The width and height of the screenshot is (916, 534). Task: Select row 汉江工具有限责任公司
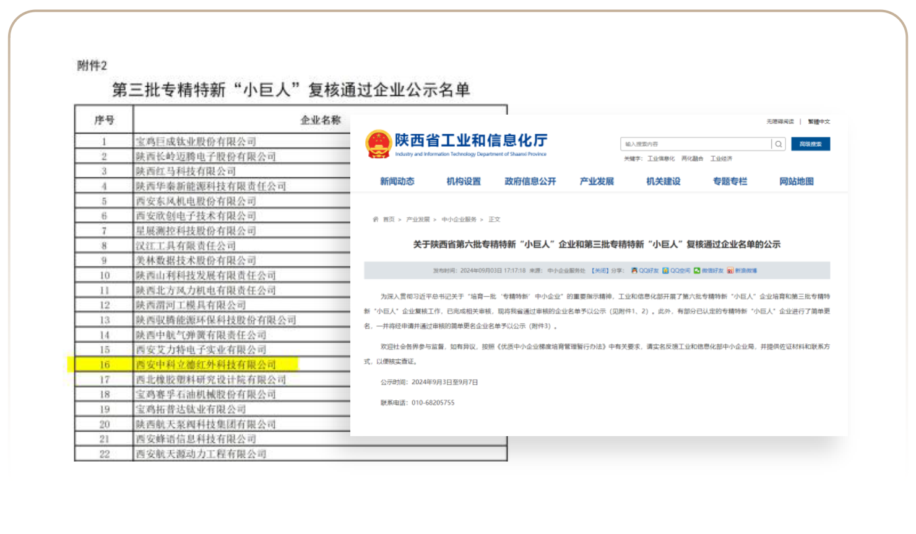click(186, 246)
